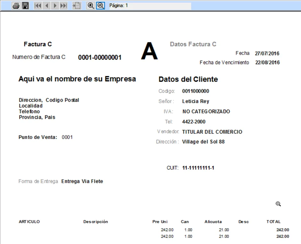Click first row total 242.00
Screen dimensions: 301x244
[x=283, y=230]
